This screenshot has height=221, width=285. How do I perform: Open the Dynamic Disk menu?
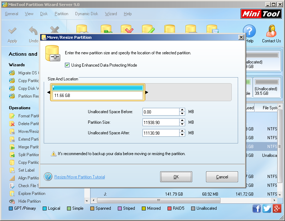point(86,14)
